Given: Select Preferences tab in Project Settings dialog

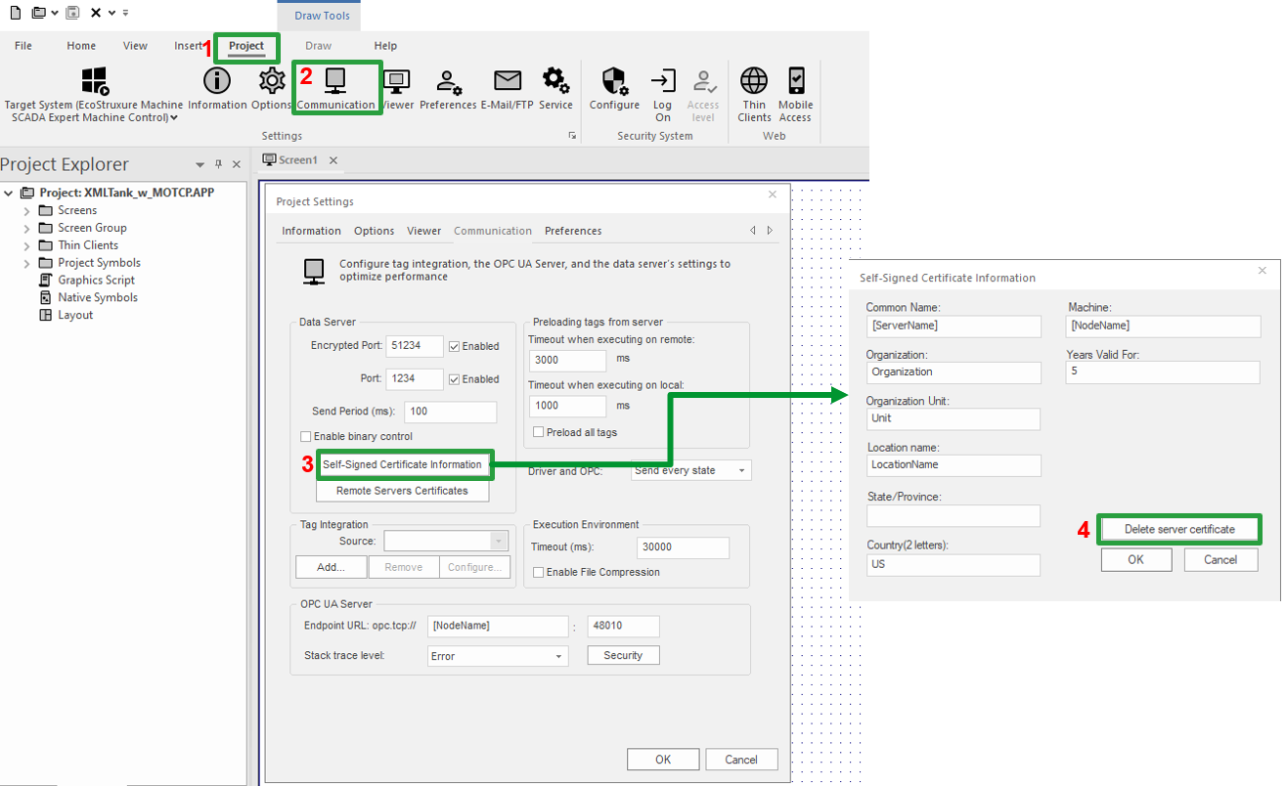Looking at the screenshot, I should coord(573,231).
